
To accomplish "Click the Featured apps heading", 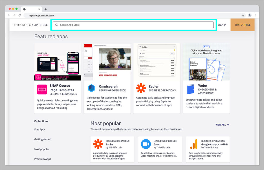I will click(x=51, y=37).
